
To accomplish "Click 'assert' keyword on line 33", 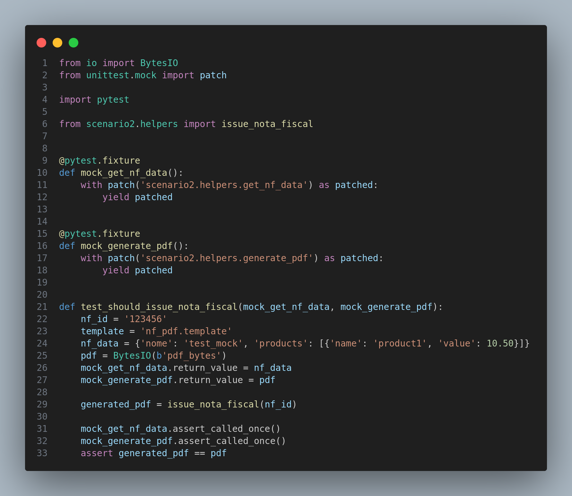I will [97, 453].
